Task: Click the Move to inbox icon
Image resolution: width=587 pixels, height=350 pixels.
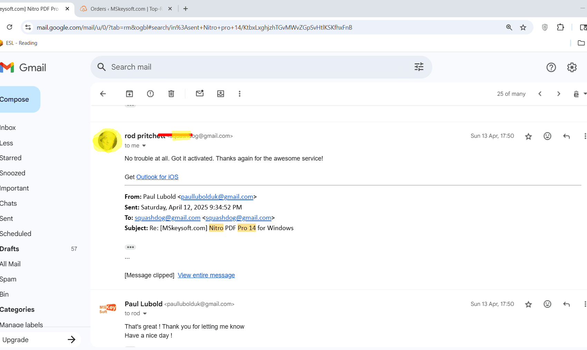Action: tap(221, 94)
